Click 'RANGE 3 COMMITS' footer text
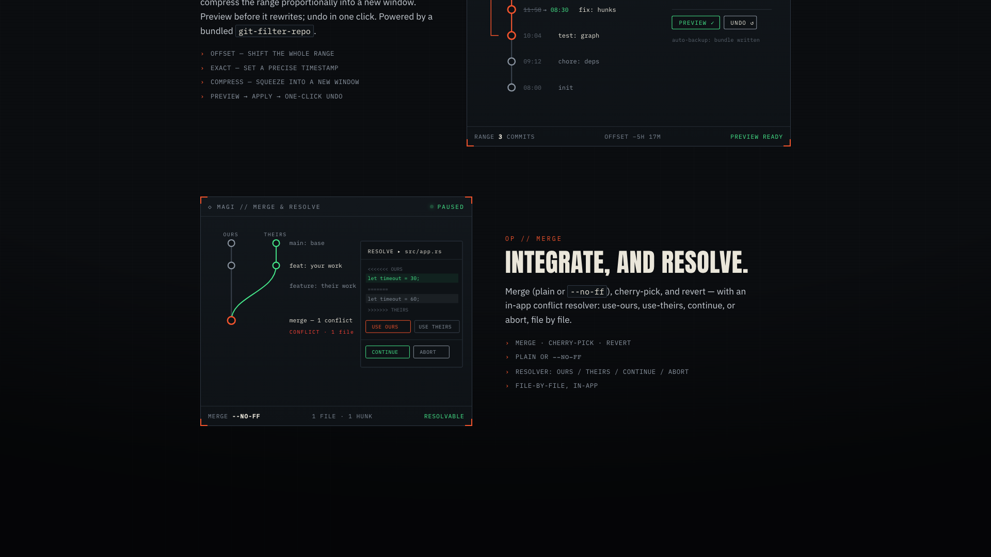This screenshot has height=557, width=991. 505,137
